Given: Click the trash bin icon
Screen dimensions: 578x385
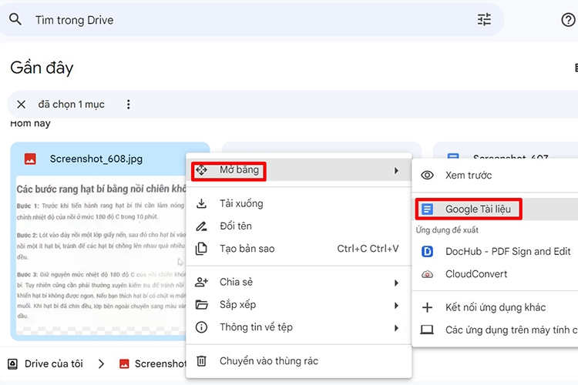Looking at the screenshot, I should coord(201,360).
